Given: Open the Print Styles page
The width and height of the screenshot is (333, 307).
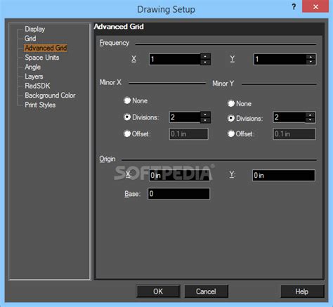Looking at the screenshot, I should point(40,105).
